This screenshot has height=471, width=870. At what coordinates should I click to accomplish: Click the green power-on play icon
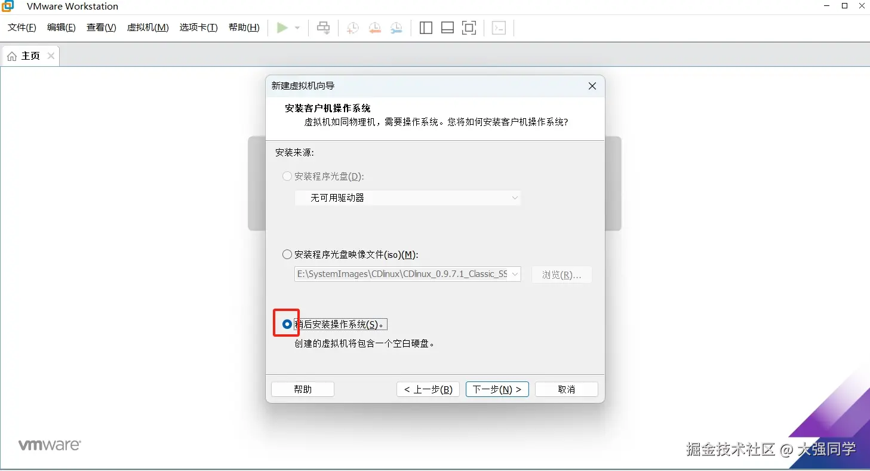[282, 27]
